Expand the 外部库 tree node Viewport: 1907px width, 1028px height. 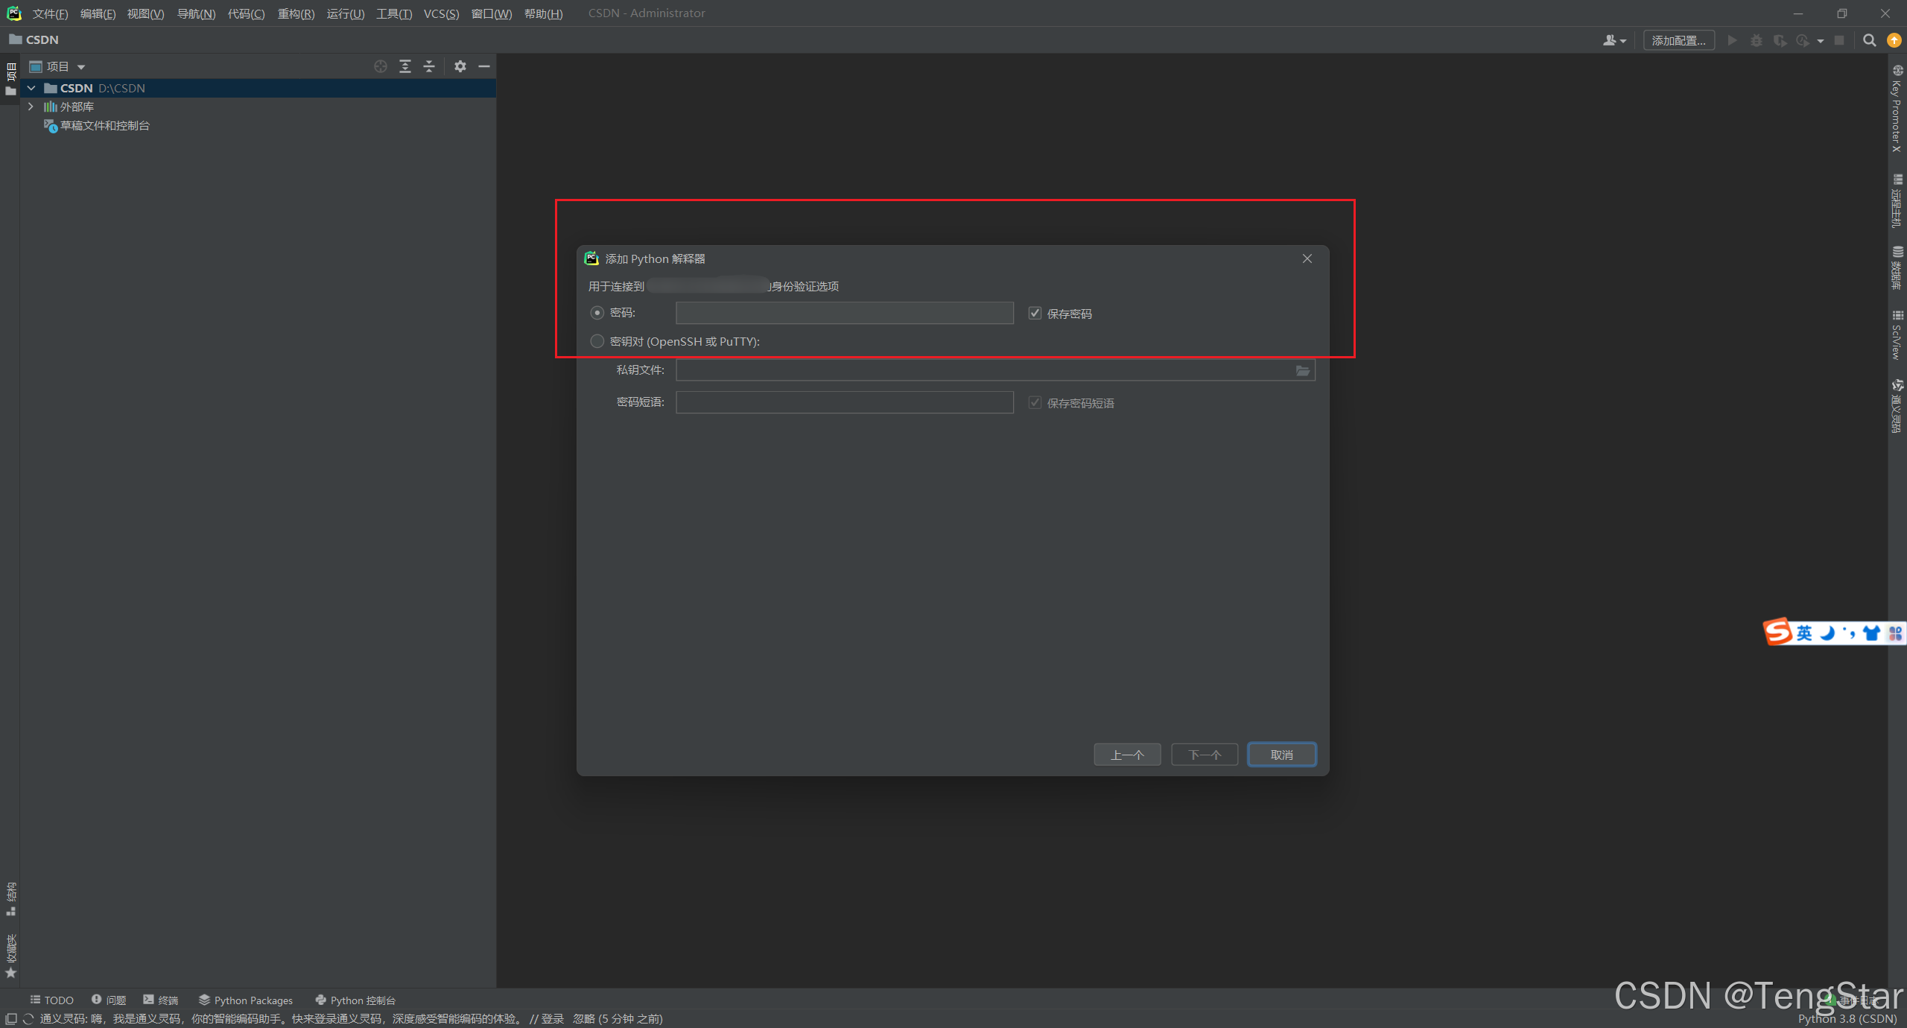click(31, 107)
